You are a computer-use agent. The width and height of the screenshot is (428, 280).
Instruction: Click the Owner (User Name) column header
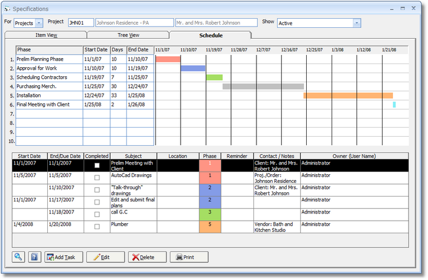[354, 156]
